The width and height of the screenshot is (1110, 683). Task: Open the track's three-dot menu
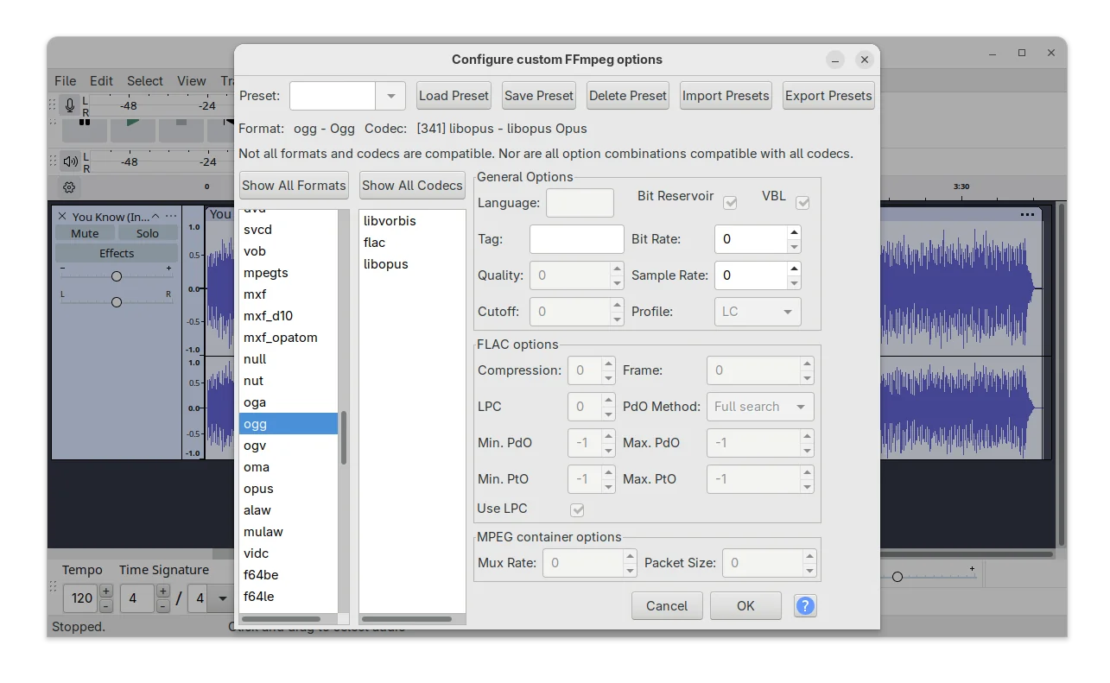coord(171,216)
